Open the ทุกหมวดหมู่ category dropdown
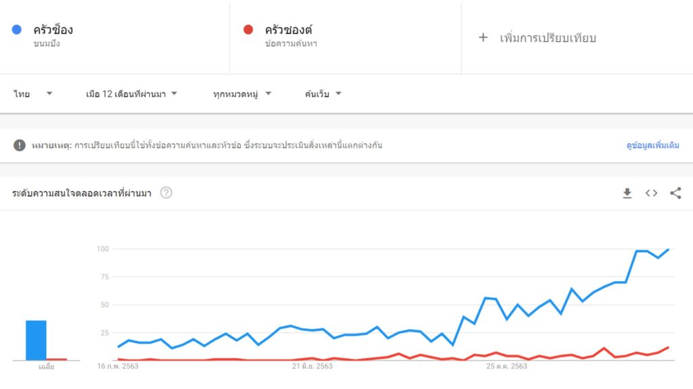The height and width of the screenshot is (389, 693). point(242,93)
